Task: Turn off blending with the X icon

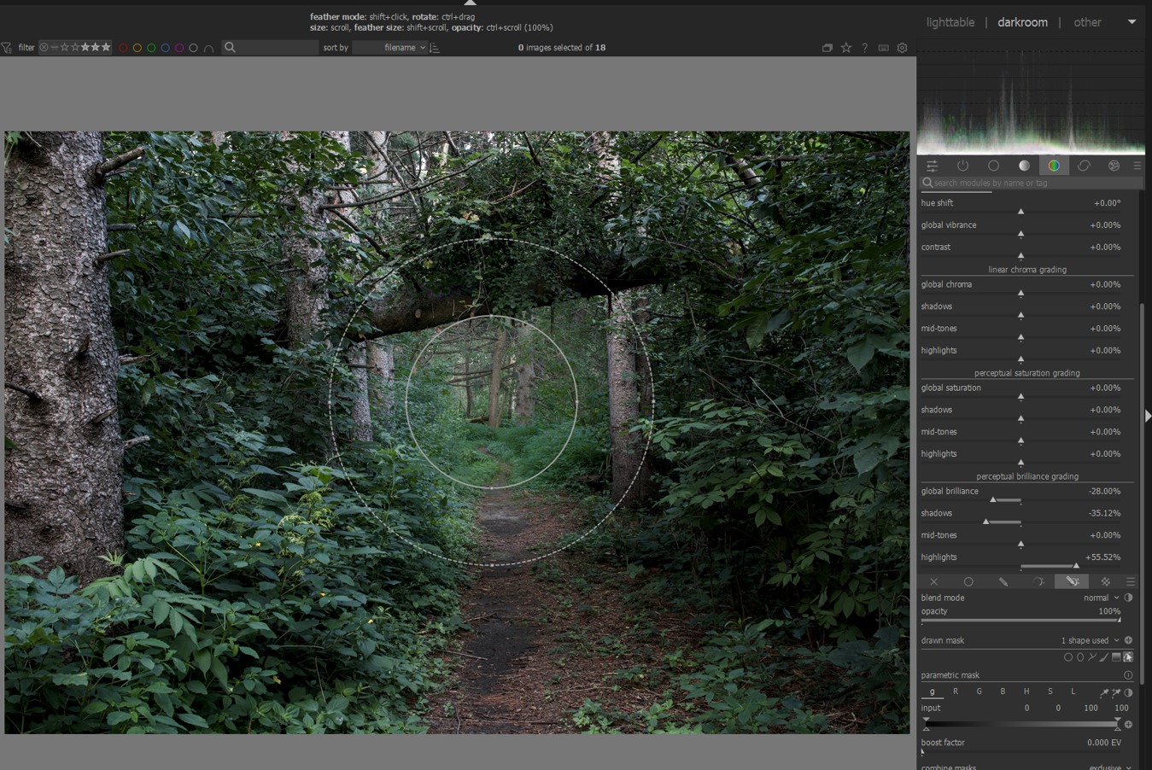Action: [933, 581]
